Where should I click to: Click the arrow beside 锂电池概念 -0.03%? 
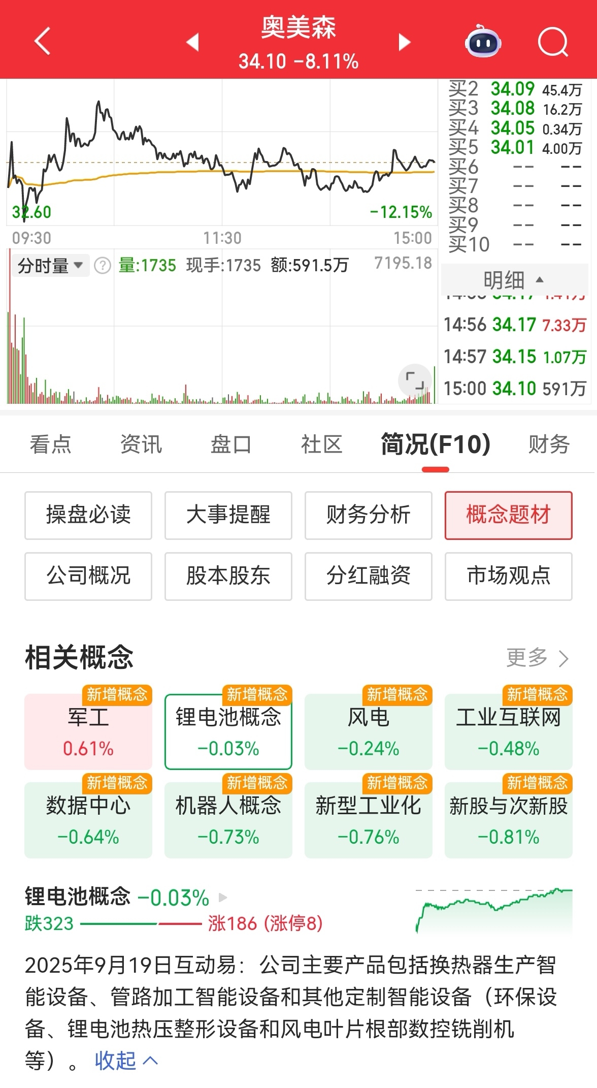pyautogui.click(x=223, y=898)
